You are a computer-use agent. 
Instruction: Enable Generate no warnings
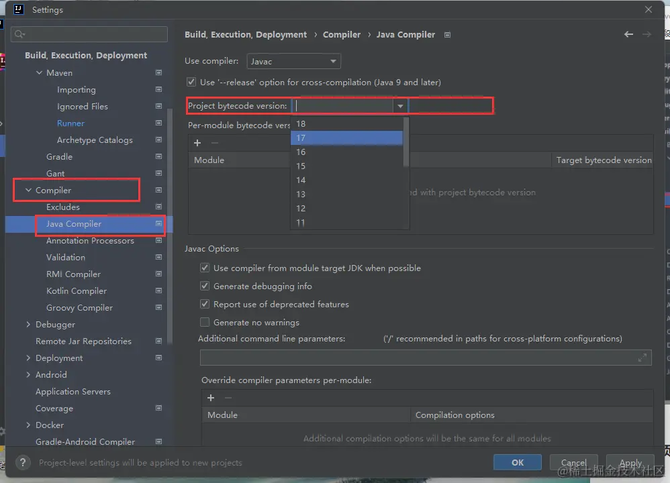click(205, 322)
